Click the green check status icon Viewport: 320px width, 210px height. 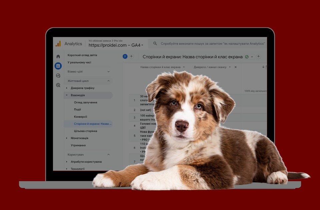pyautogui.click(x=247, y=57)
